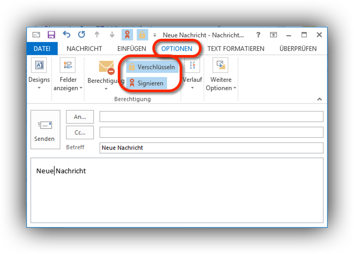354x254 pixels.
Task: Open the DATEI tab
Action: 42,49
